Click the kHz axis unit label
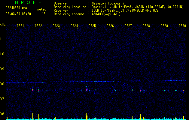 (x=3, y=24)
